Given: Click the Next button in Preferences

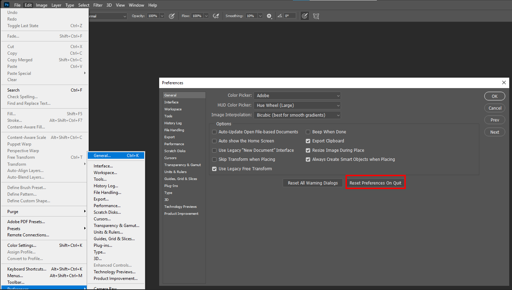Looking at the screenshot, I should [x=494, y=132].
